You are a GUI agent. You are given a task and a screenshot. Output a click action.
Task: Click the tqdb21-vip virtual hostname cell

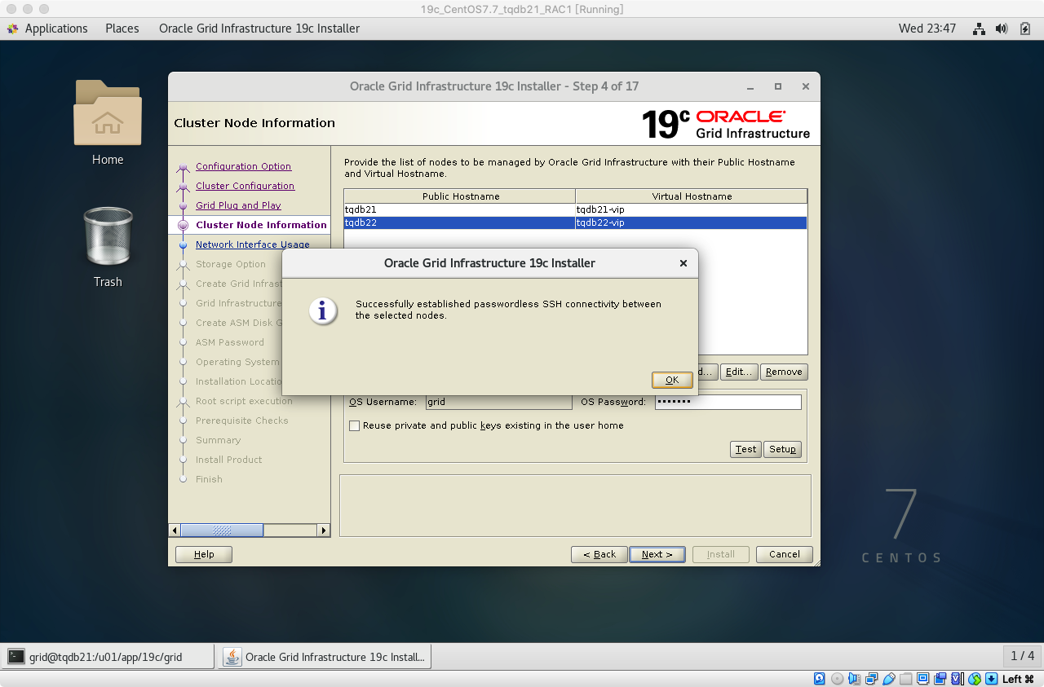point(692,209)
